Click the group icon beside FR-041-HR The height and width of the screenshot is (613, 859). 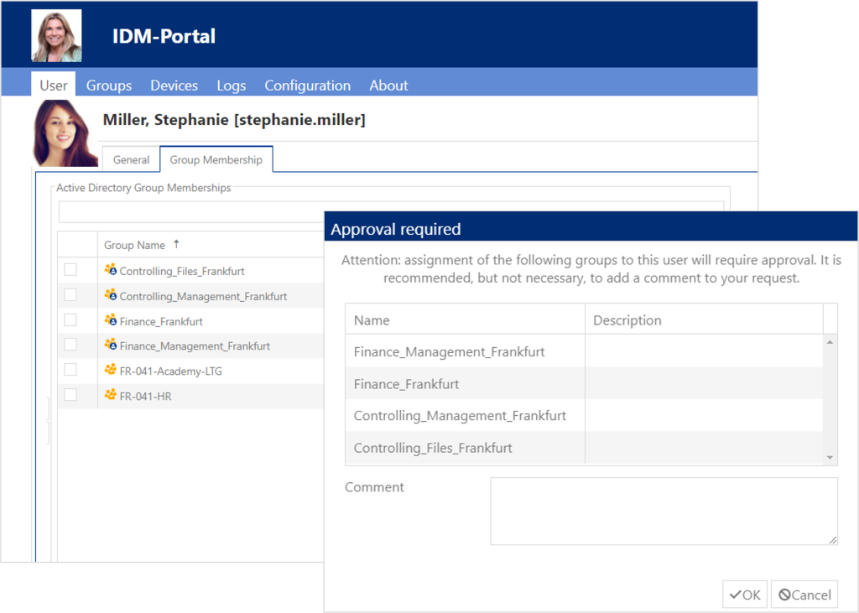click(x=111, y=394)
